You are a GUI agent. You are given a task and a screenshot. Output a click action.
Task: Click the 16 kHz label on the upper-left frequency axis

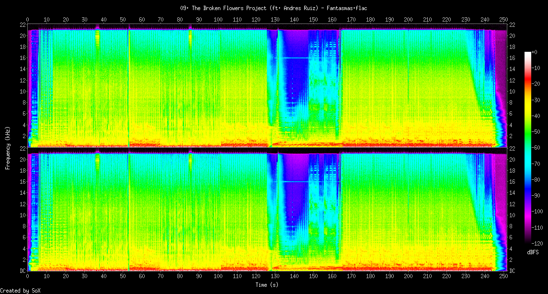pos(22,58)
